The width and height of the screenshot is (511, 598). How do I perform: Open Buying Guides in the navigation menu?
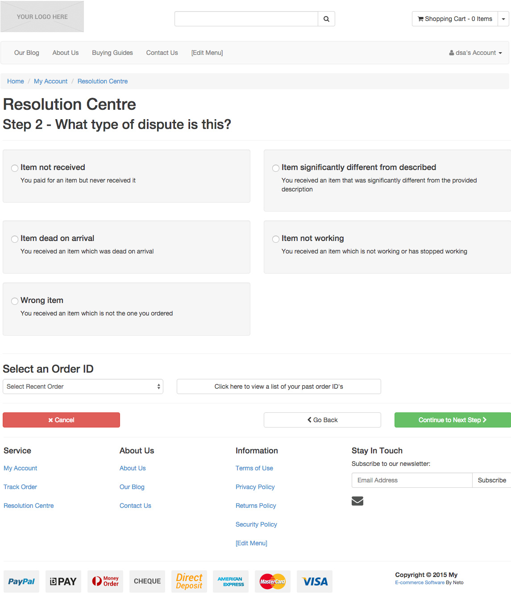click(x=112, y=53)
